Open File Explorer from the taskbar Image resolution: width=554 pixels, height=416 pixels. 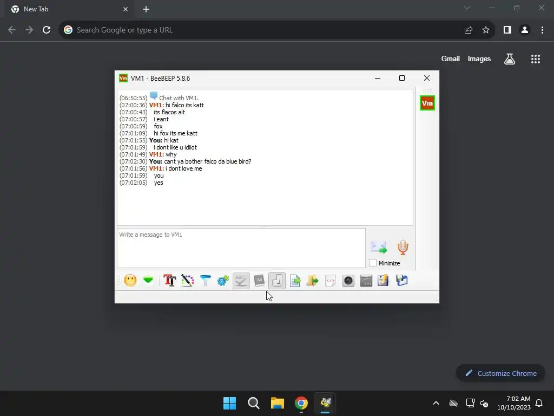(278, 403)
